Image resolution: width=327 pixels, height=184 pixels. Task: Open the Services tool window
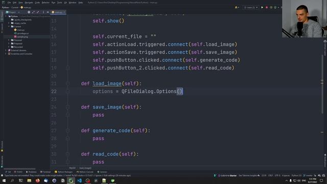pos(102,172)
